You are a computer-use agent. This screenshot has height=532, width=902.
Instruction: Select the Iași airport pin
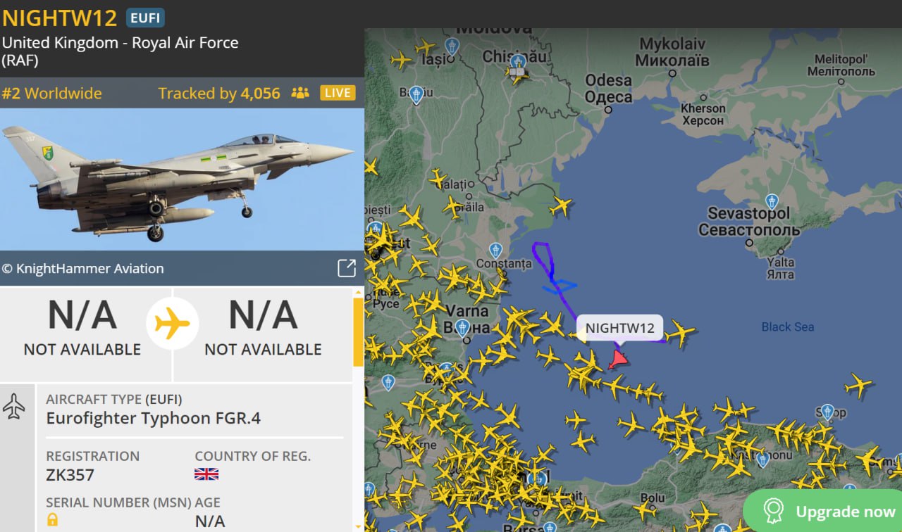point(452,46)
